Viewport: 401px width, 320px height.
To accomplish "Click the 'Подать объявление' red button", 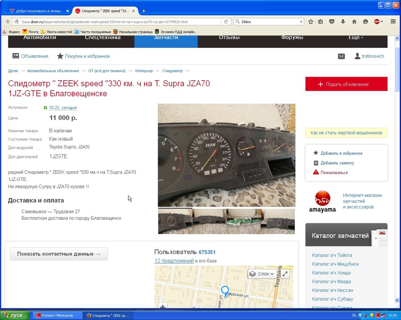I will (x=346, y=84).
